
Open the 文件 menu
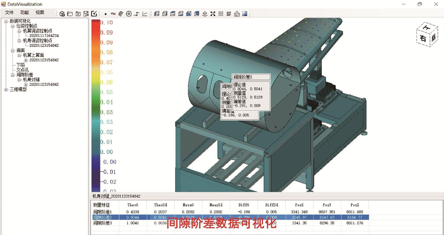click(9, 13)
